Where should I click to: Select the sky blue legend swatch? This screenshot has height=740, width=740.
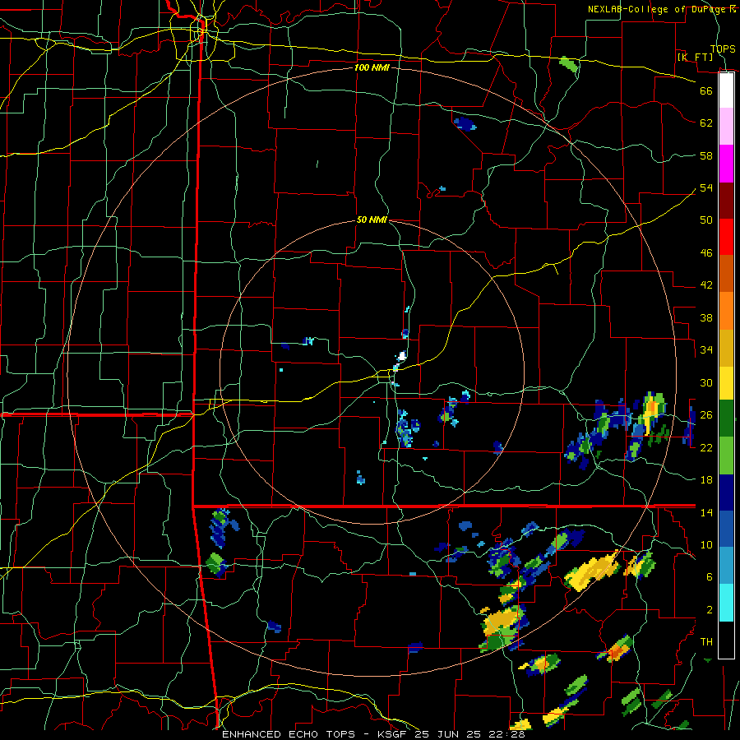pos(726,566)
